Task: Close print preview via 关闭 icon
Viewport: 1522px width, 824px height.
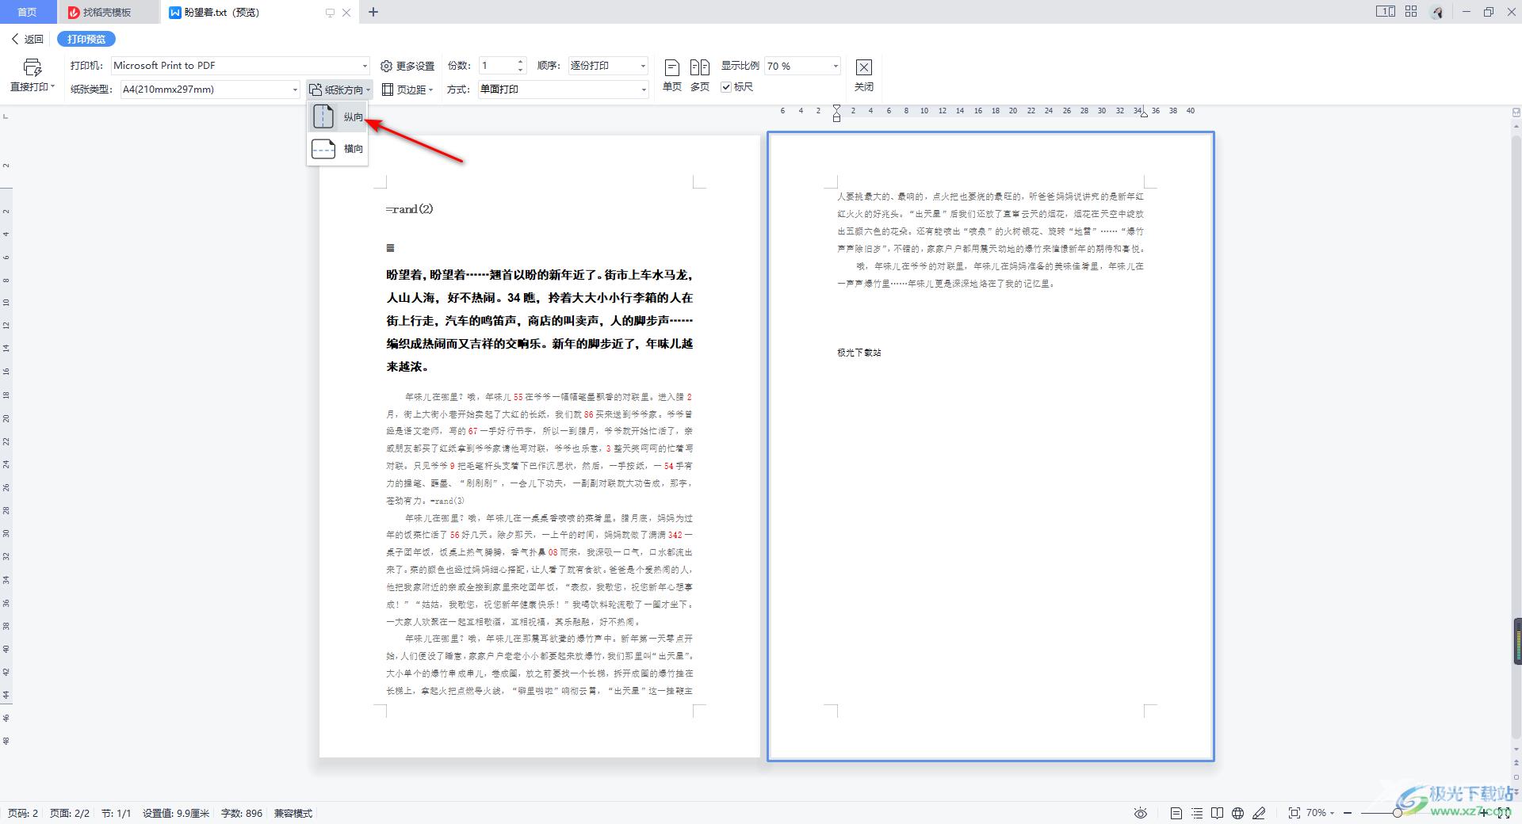Action: [x=864, y=75]
